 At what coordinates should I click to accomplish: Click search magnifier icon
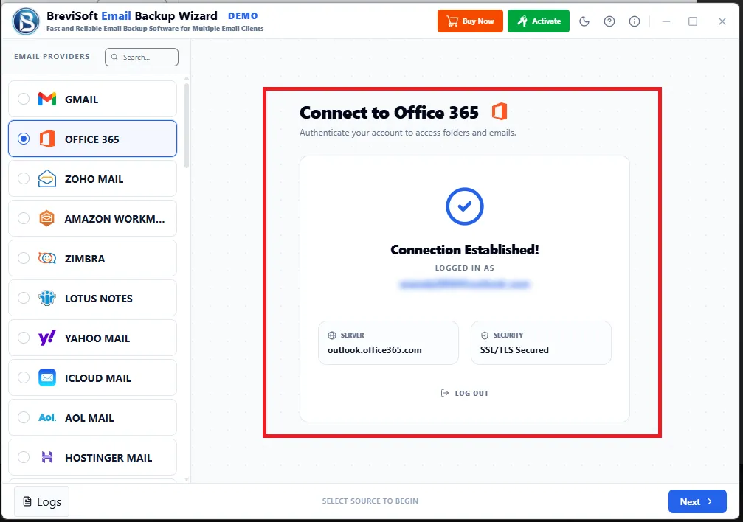[x=114, y=57]
